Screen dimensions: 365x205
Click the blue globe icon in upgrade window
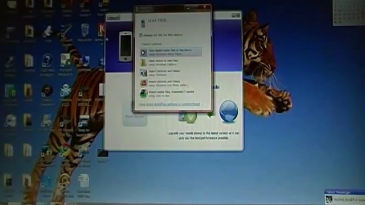228,112
